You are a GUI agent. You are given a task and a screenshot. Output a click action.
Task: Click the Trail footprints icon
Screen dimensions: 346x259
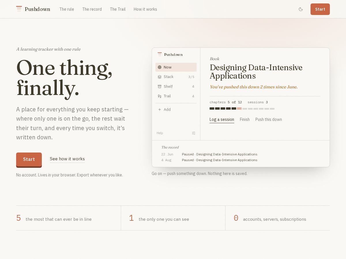pyautogui.click(x=159, y=96)
